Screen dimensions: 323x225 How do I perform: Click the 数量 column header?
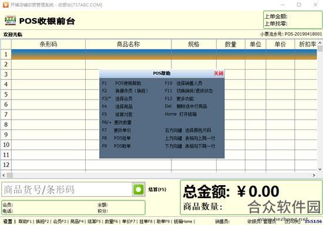tap(231, 44)
